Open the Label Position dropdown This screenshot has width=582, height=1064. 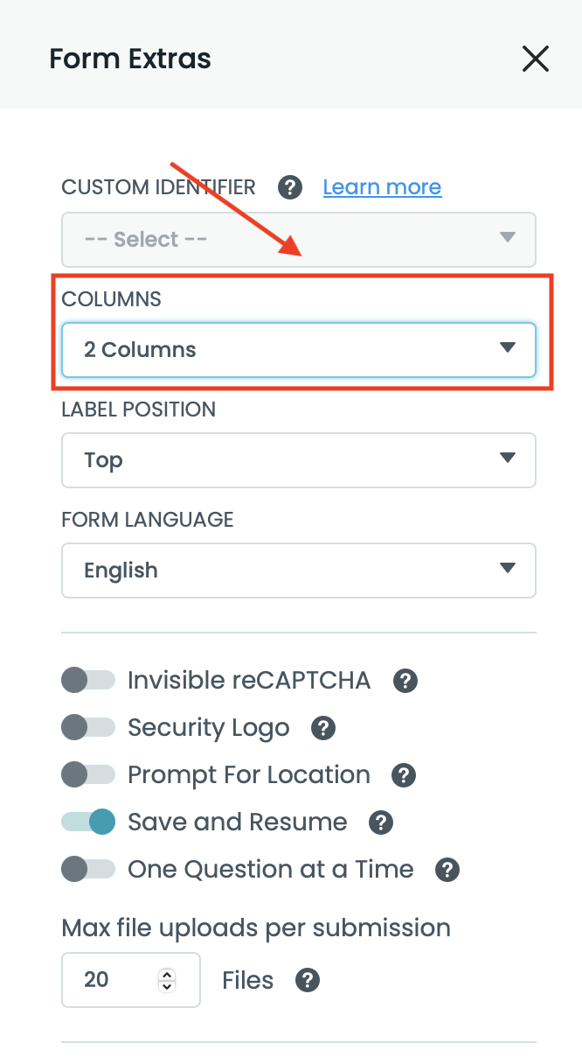point(298,460)
